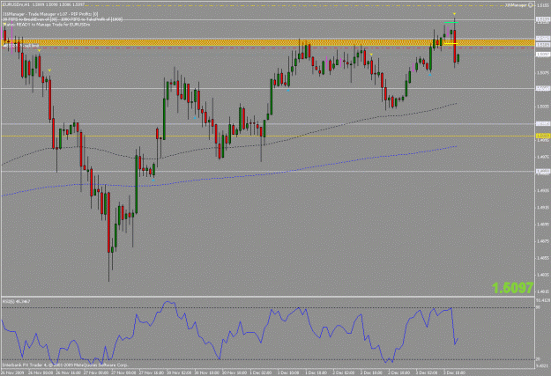Click the 1 Dec 10:00 time axis label

289,372
